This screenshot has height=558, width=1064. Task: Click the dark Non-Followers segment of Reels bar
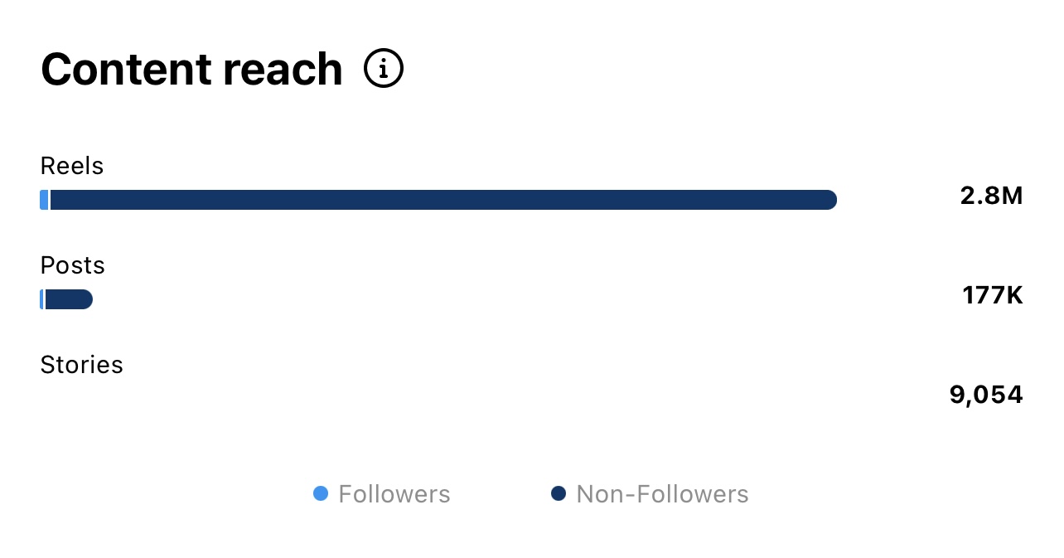[x=439, y=200]
